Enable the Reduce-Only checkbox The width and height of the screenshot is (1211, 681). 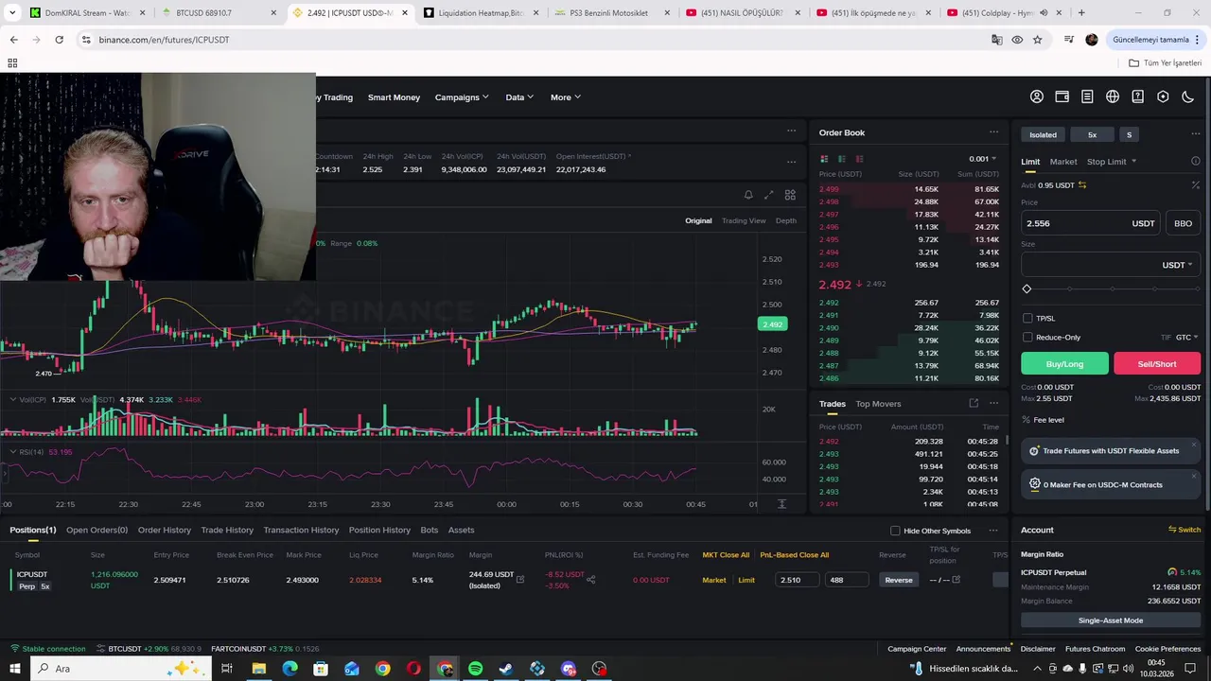pos(1027,338)
